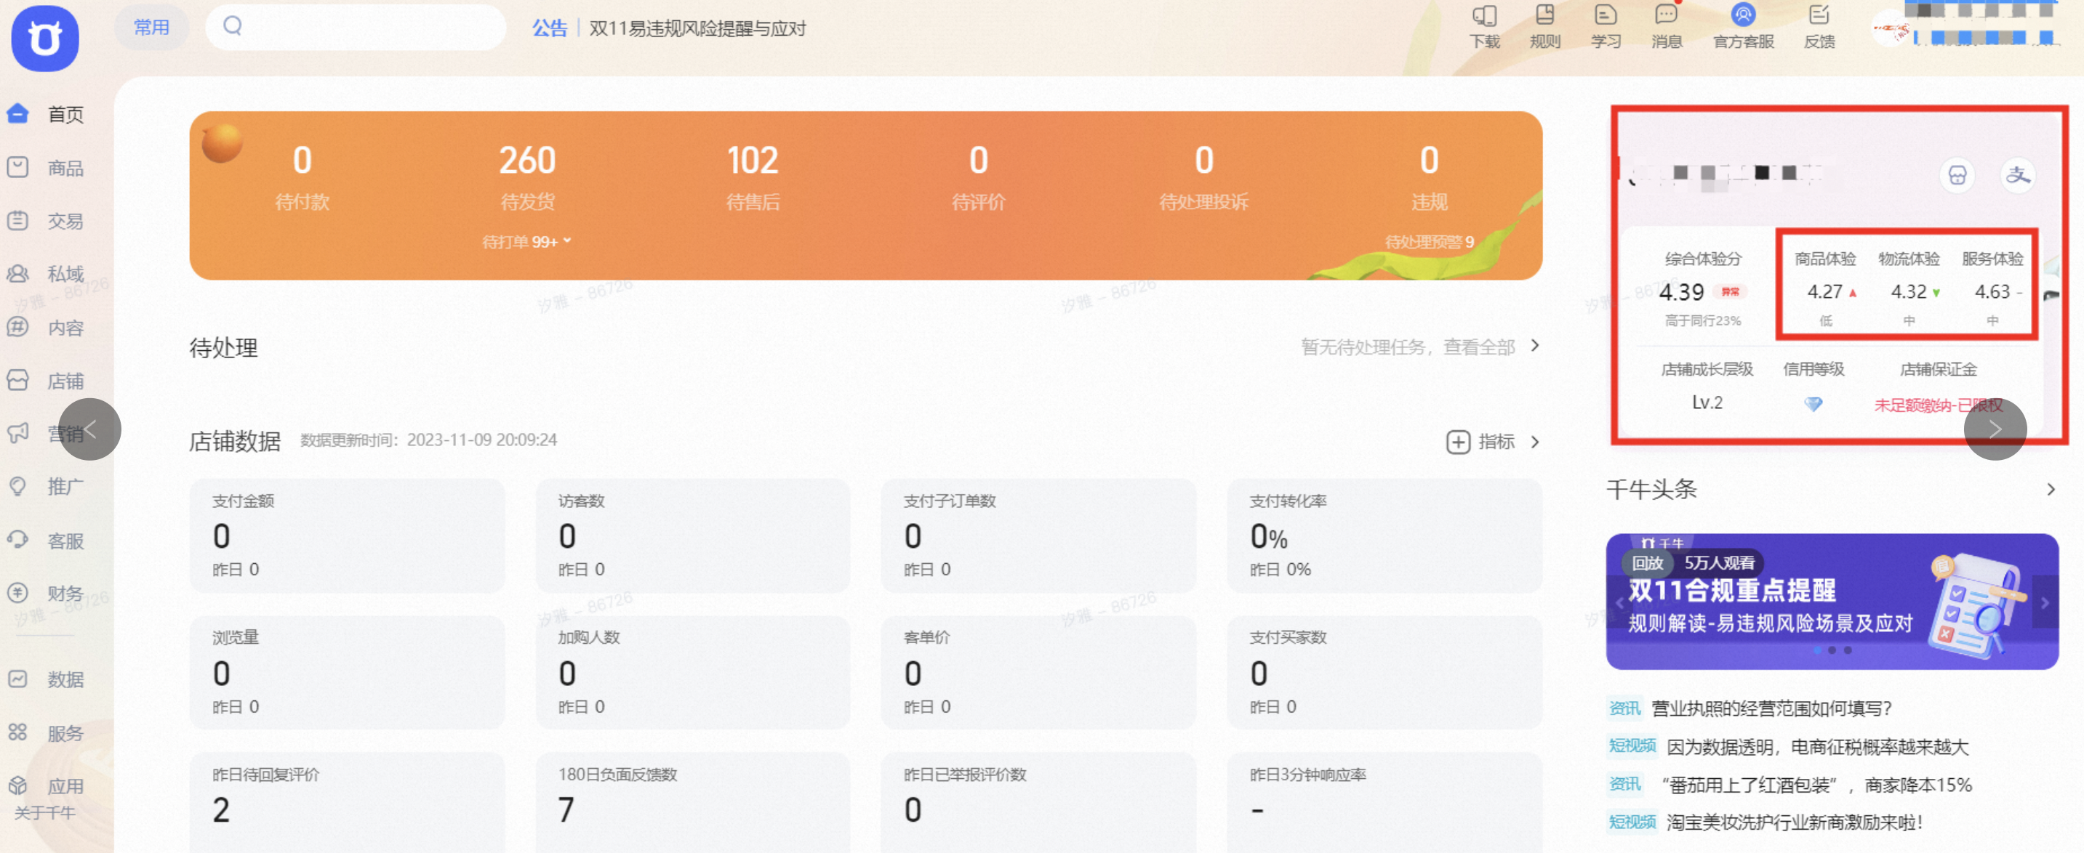
Task: Click the 未足额缴纳-已限权 deposit status
Action: pyautogui.click(x=1939, y=405)
